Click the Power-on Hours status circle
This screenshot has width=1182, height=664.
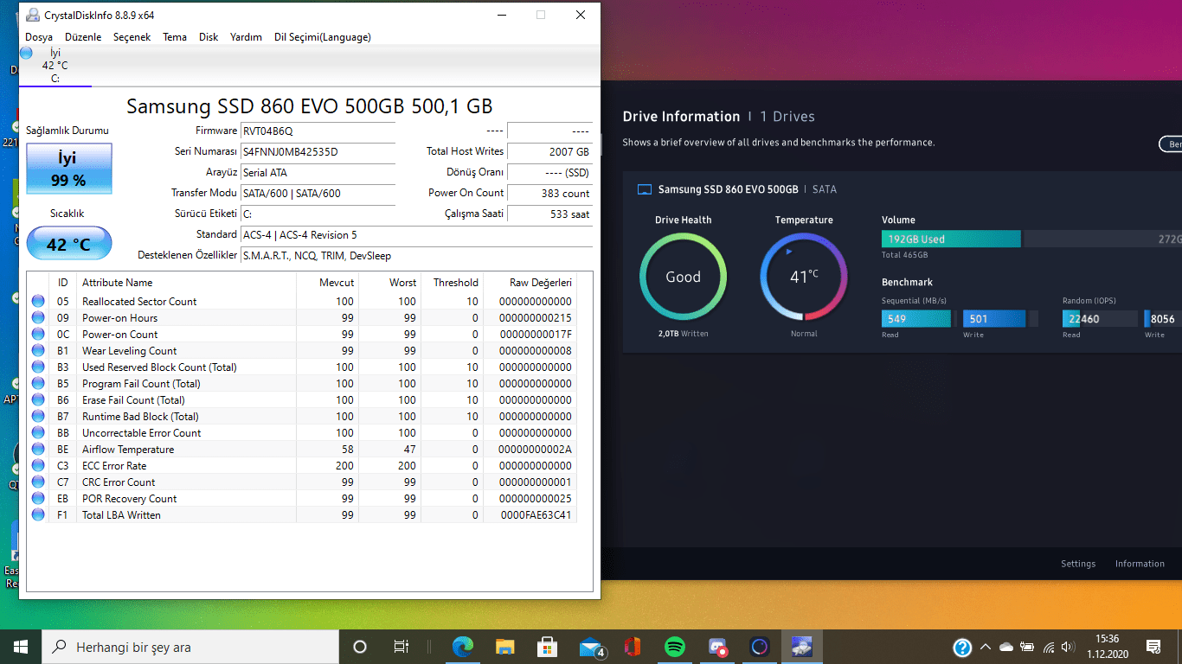38,318
